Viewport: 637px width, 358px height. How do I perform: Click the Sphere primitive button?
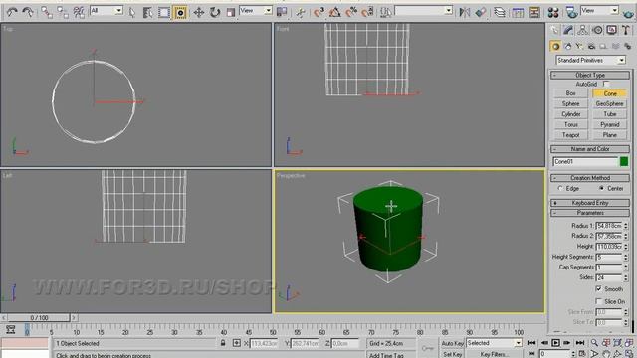(570, 103)
